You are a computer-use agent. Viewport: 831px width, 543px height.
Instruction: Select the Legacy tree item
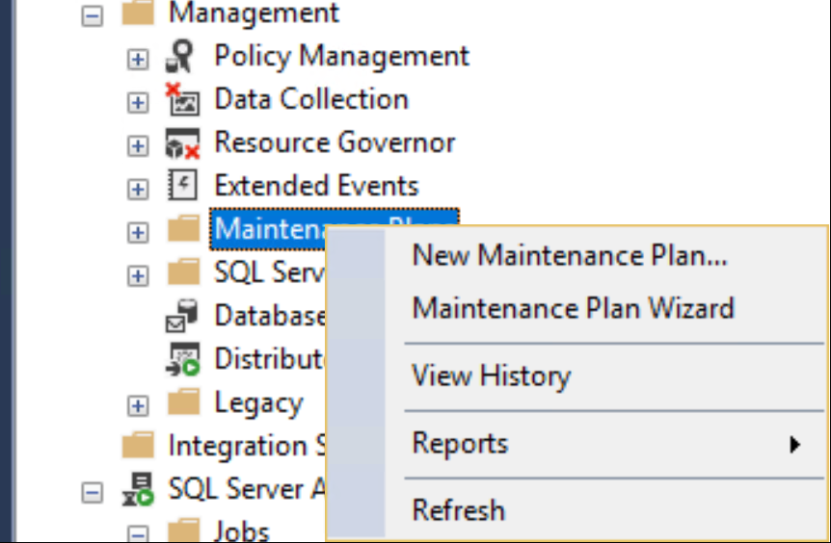pyautogui.click(x=258, y=403)
